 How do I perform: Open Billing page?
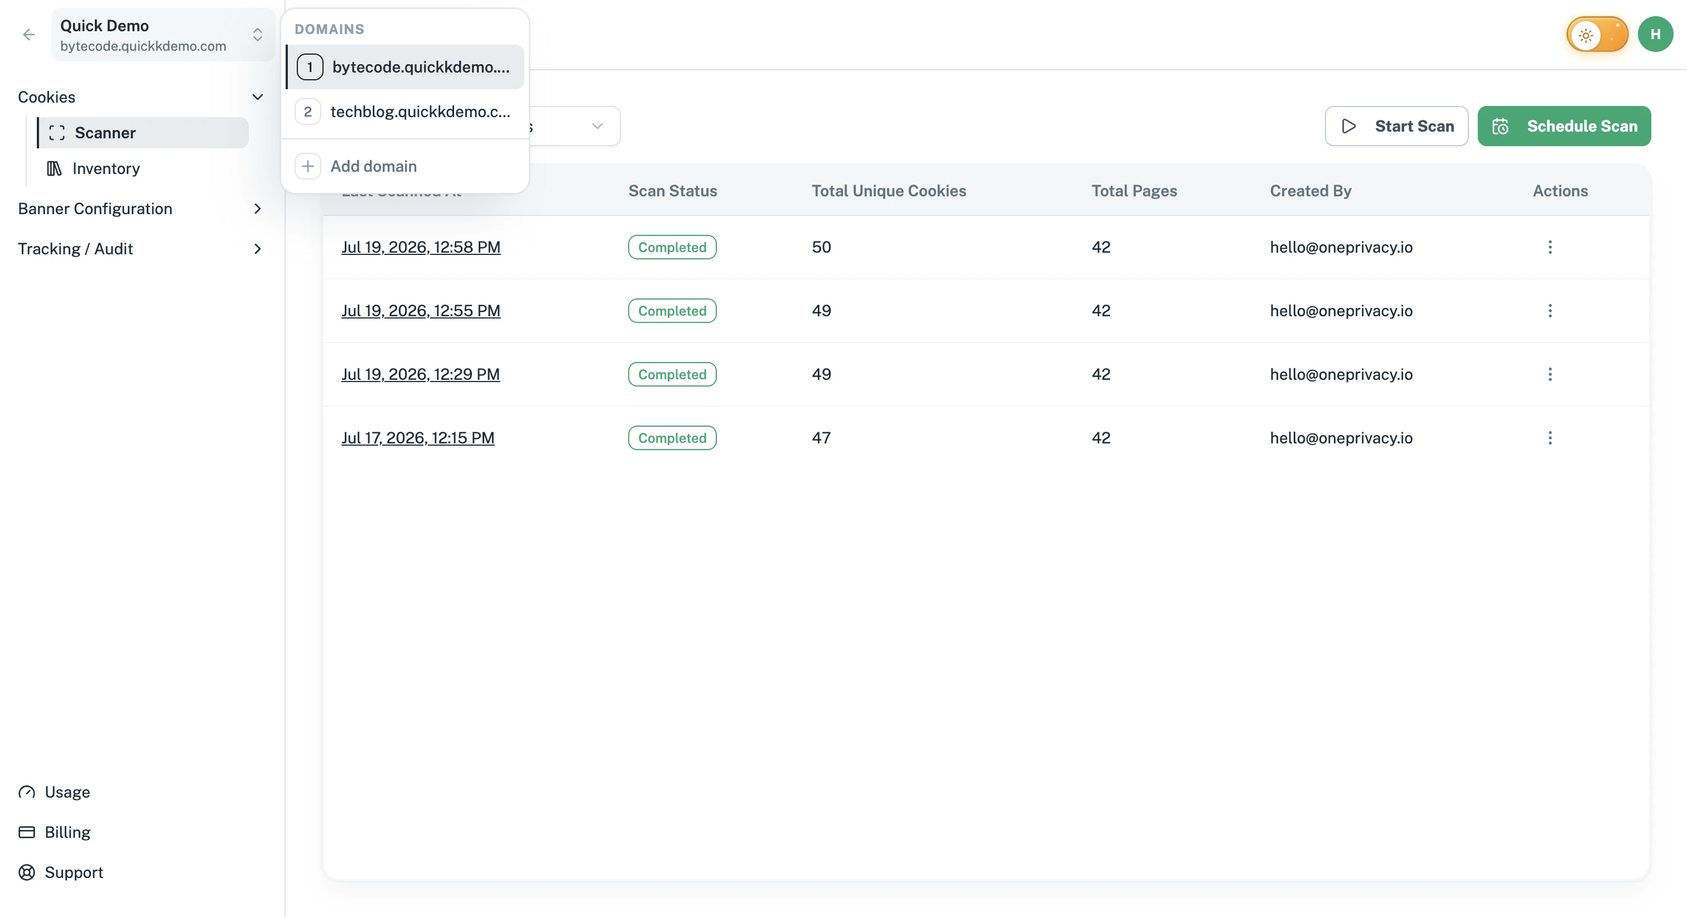tap(54, 833)
